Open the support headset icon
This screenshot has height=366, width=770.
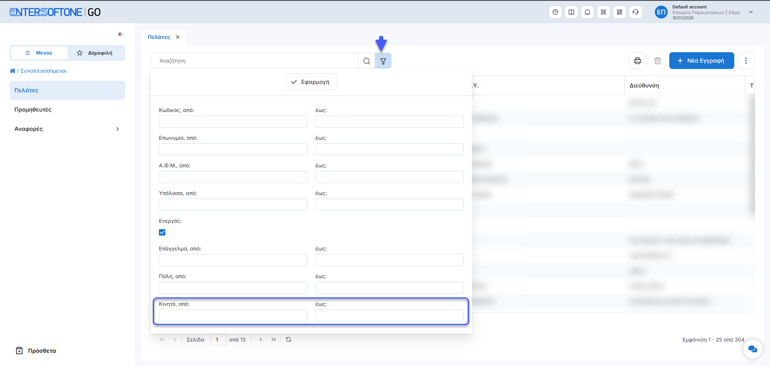tap(636, 12)
